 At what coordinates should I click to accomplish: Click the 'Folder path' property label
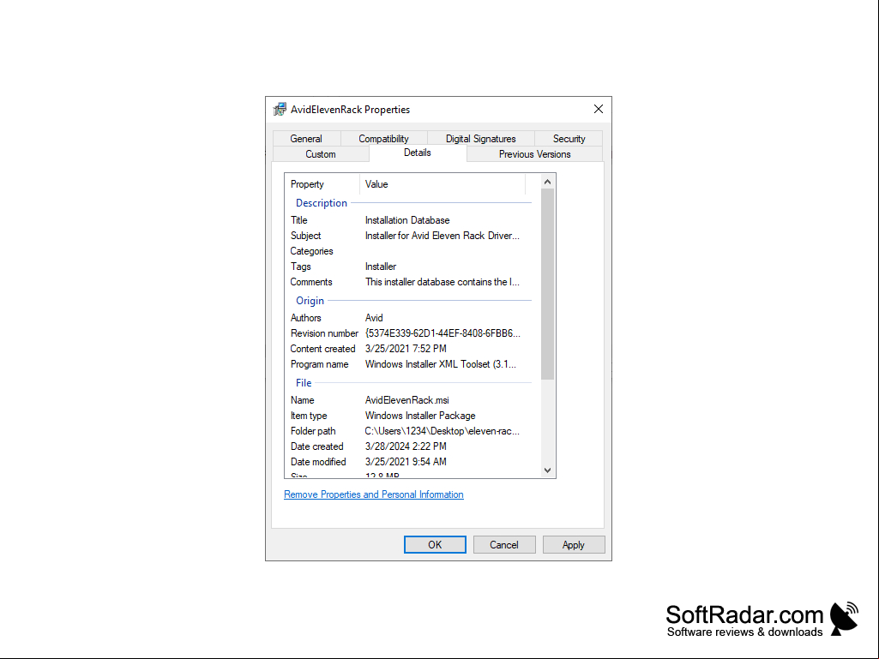click(x=313, y=431)
